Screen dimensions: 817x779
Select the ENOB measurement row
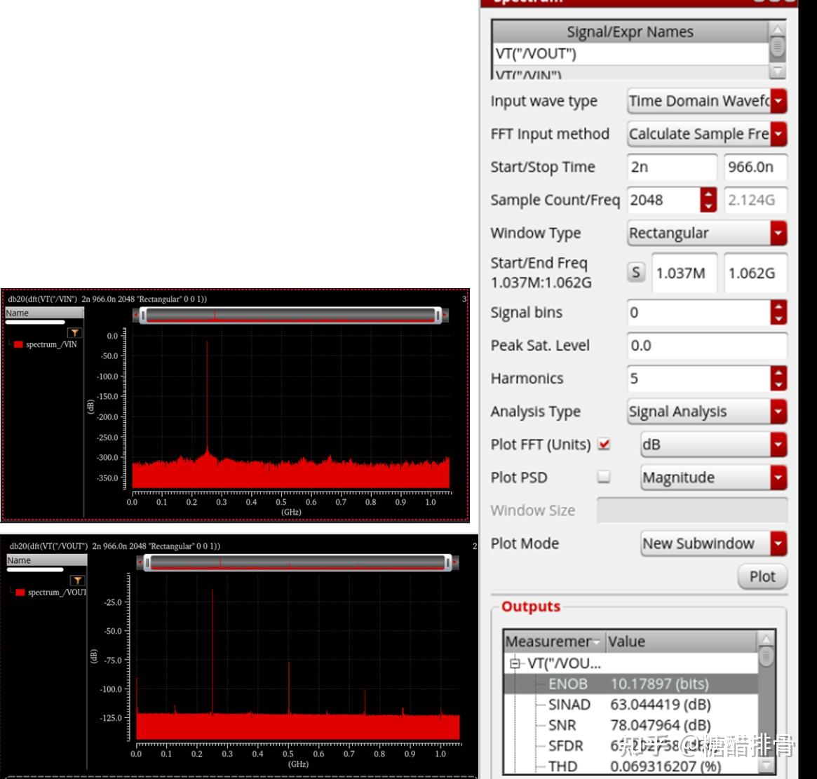pyautogui.click(x=630, y=684)
